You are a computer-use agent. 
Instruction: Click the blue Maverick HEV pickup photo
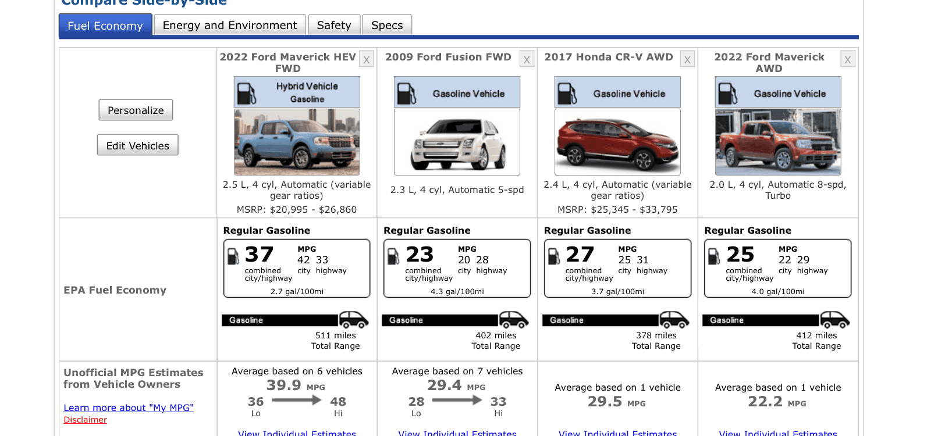297,142
